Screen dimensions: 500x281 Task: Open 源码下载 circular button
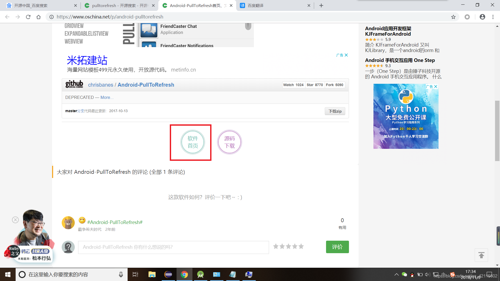(229, 142)
